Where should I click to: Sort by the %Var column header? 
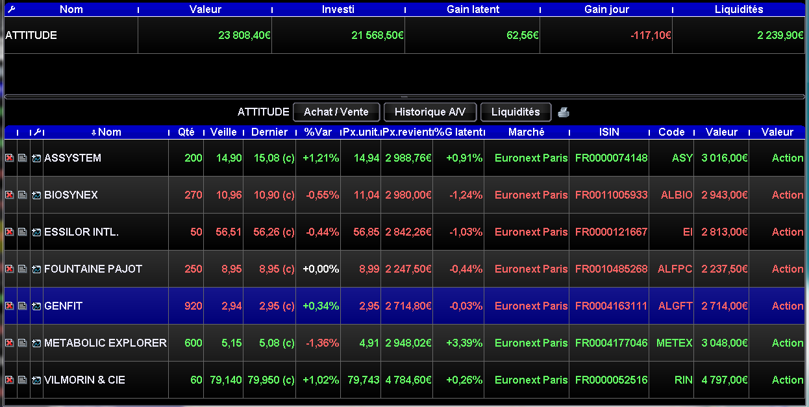318,132
